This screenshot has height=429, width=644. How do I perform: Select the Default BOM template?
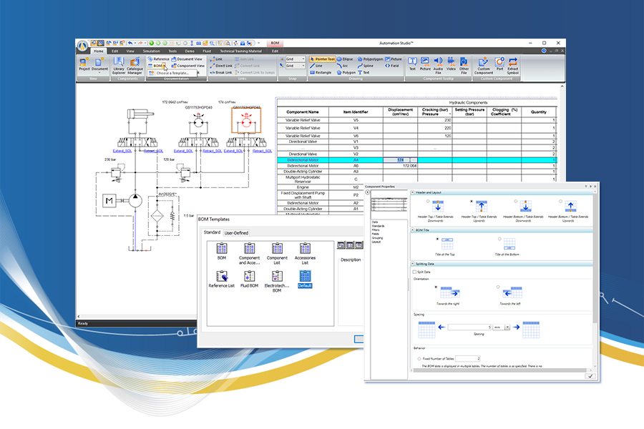(x=305, y=279)
